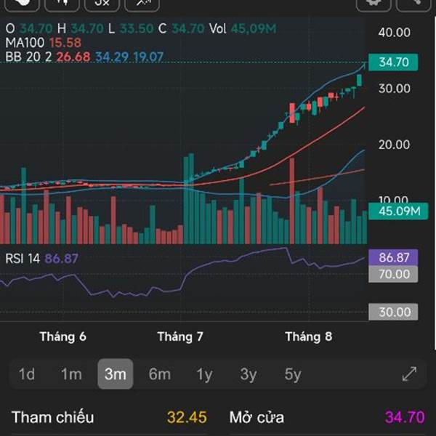Click the Tham chiếu label

[x=52, y=417]
